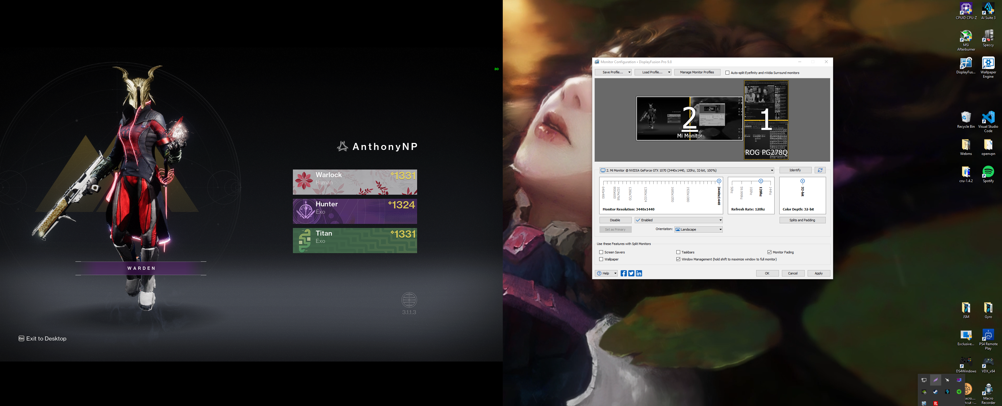Image resolution: width=1002 pixels, height=406 pixels.
Task: Click the 144hz mark on refresh rate slider
Action: [770, 182]
